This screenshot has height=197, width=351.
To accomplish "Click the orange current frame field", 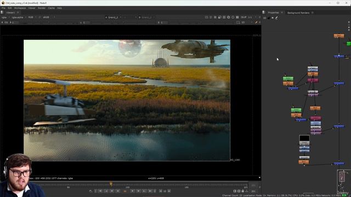I will [125, 191].
